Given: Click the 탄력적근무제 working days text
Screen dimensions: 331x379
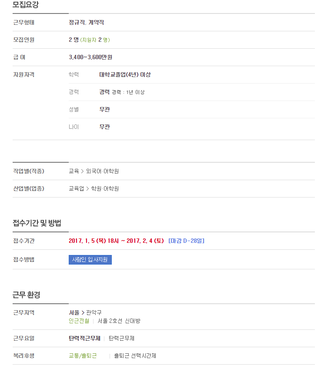Looking at the screenshot, I should (x=84, y=338).
